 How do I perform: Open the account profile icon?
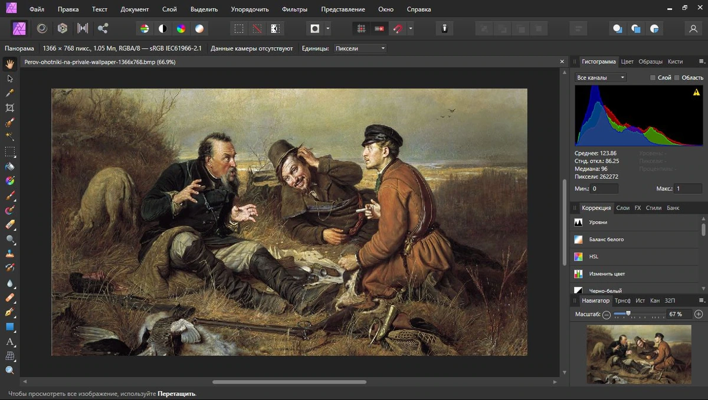coord(693,28)
